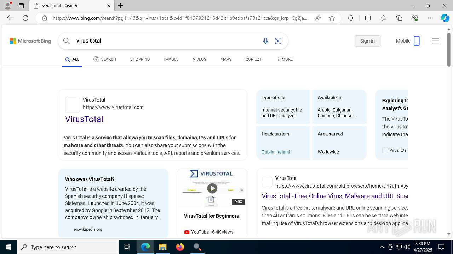This screenshot has height=254, width=453.
Task: Open notifications center icon
Action: [x=441, y=247]
